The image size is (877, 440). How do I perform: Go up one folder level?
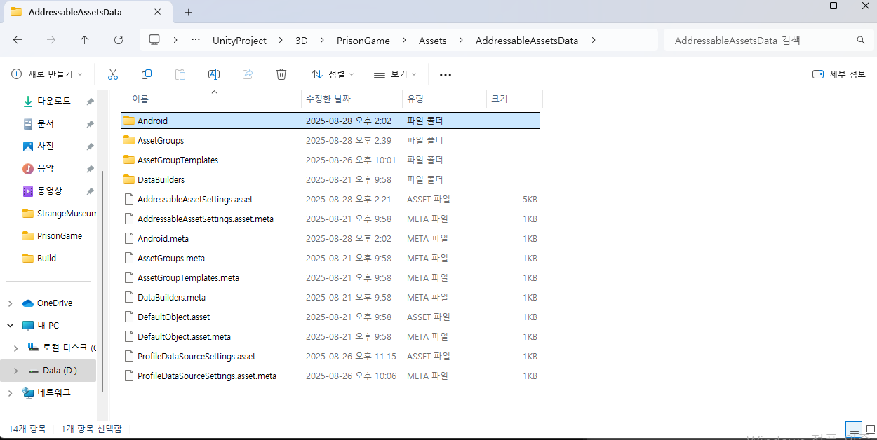[x=85, y=41]
